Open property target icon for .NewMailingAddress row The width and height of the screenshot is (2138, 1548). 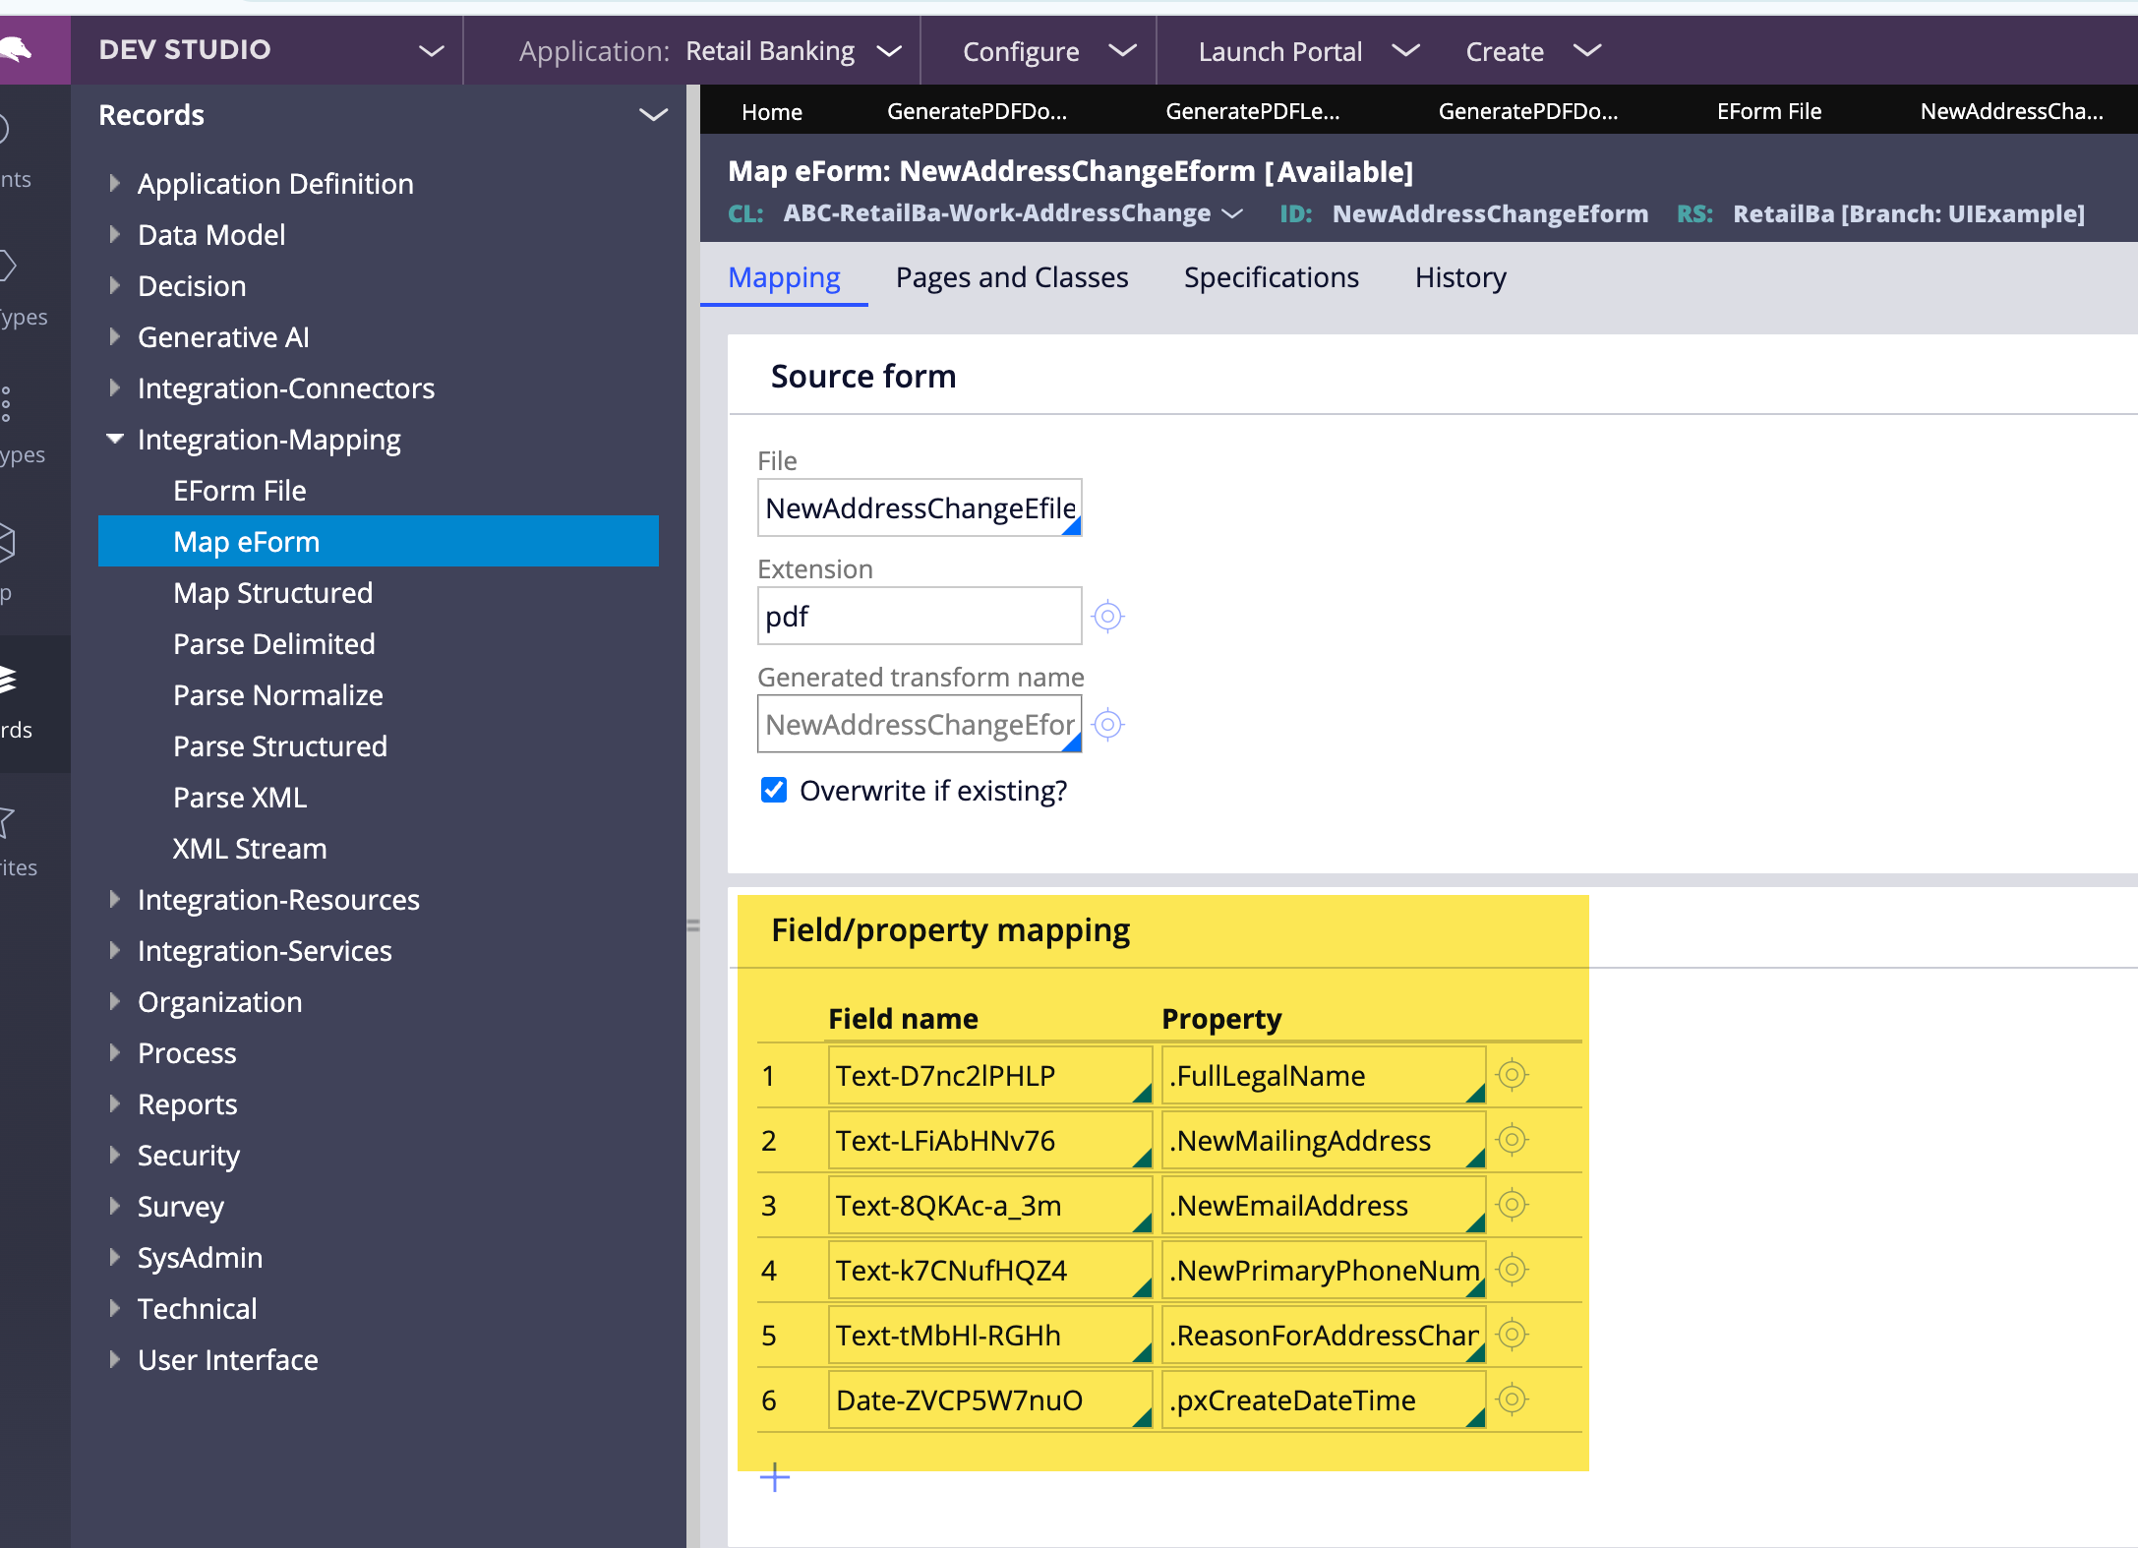point(1513,1140)
